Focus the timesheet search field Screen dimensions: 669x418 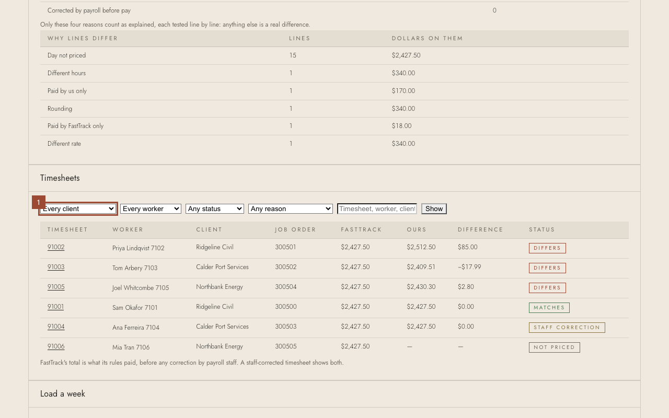click(x=377, y=208)
